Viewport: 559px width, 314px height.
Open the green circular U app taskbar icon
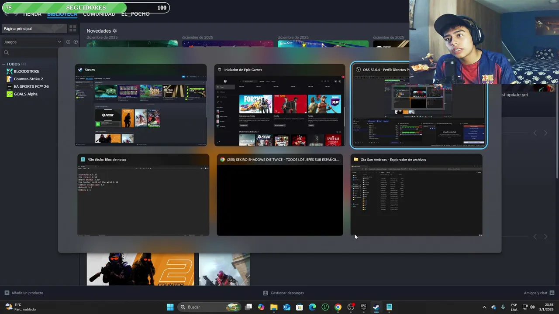(x=325, y=307)
